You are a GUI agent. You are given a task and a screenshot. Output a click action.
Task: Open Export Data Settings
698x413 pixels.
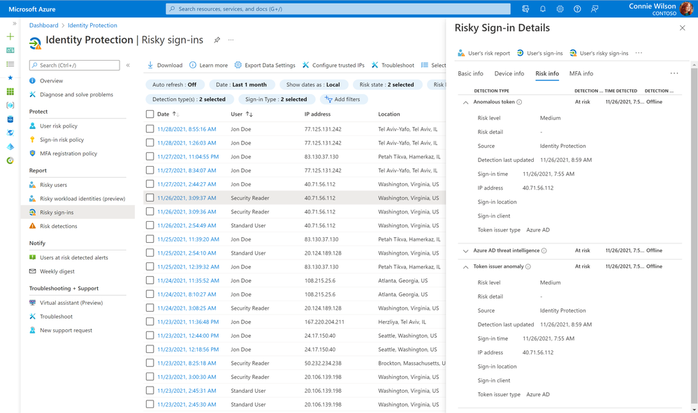tap(265, 65)
